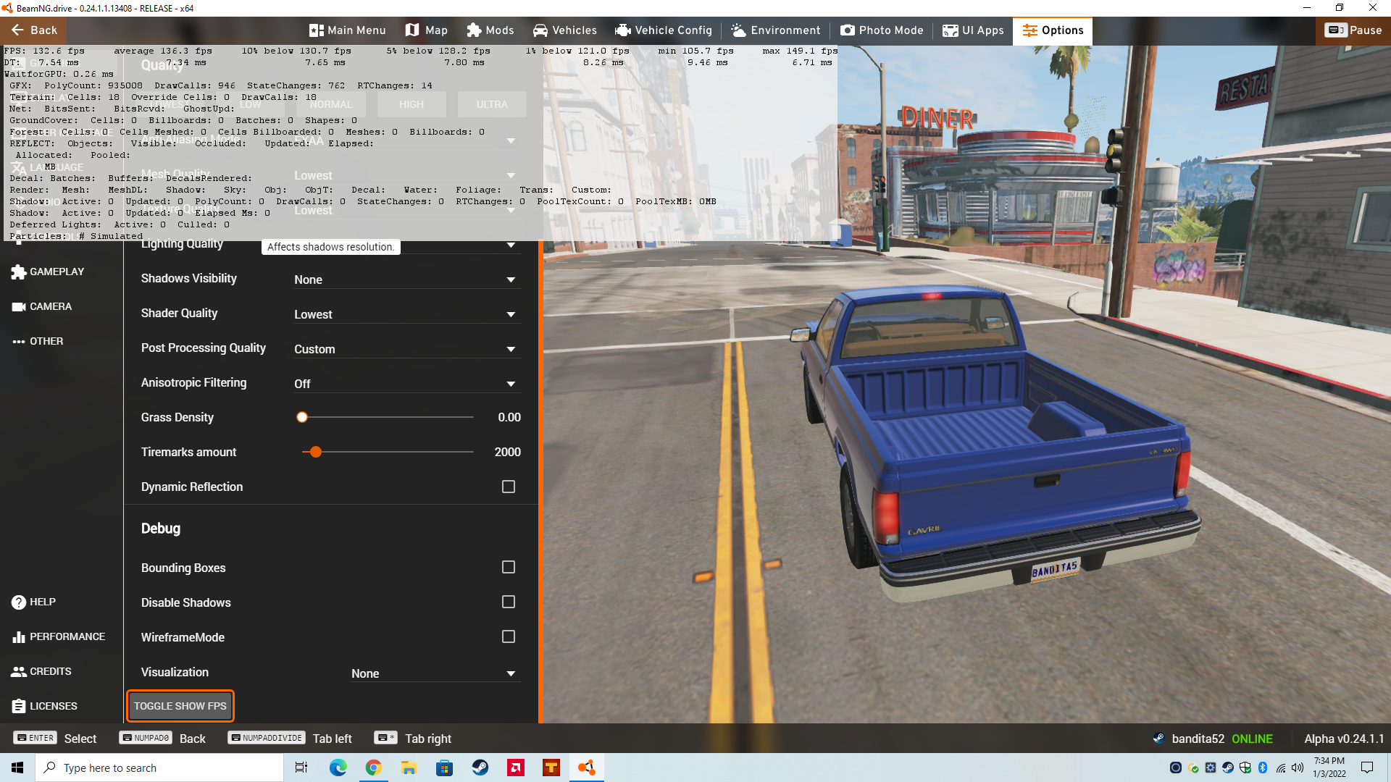Click BeamNG.drive taskbar icon

[587, 768]
